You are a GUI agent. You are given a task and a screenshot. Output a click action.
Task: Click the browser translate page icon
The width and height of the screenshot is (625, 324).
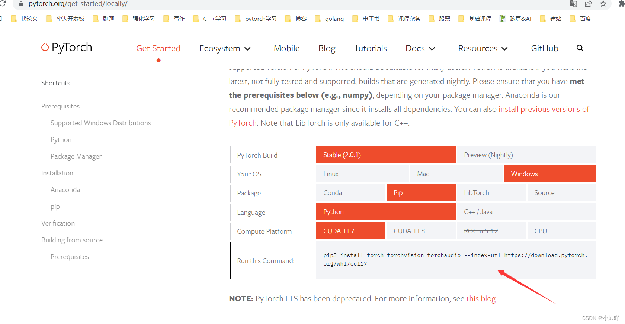click(573, 4)
